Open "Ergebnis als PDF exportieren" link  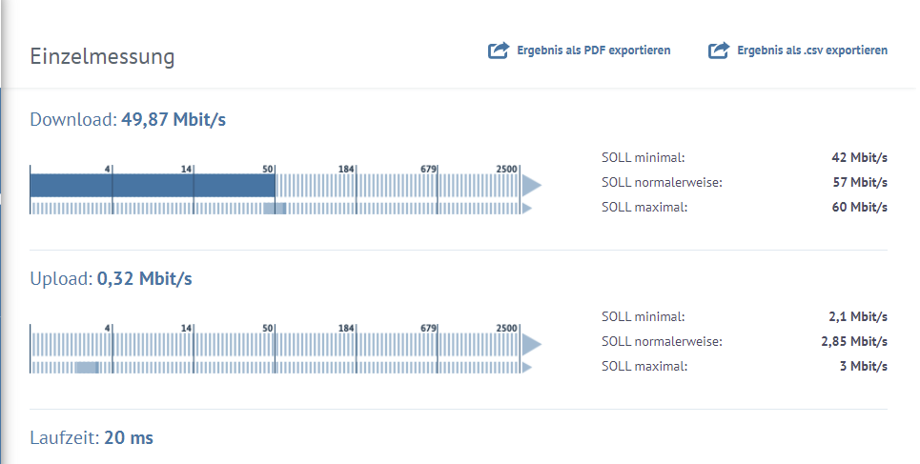593,50
